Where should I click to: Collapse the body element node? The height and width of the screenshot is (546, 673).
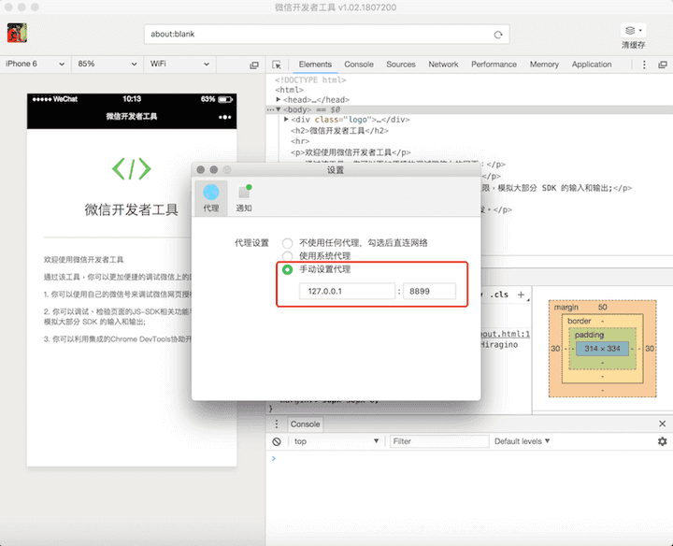coord(279,109)
